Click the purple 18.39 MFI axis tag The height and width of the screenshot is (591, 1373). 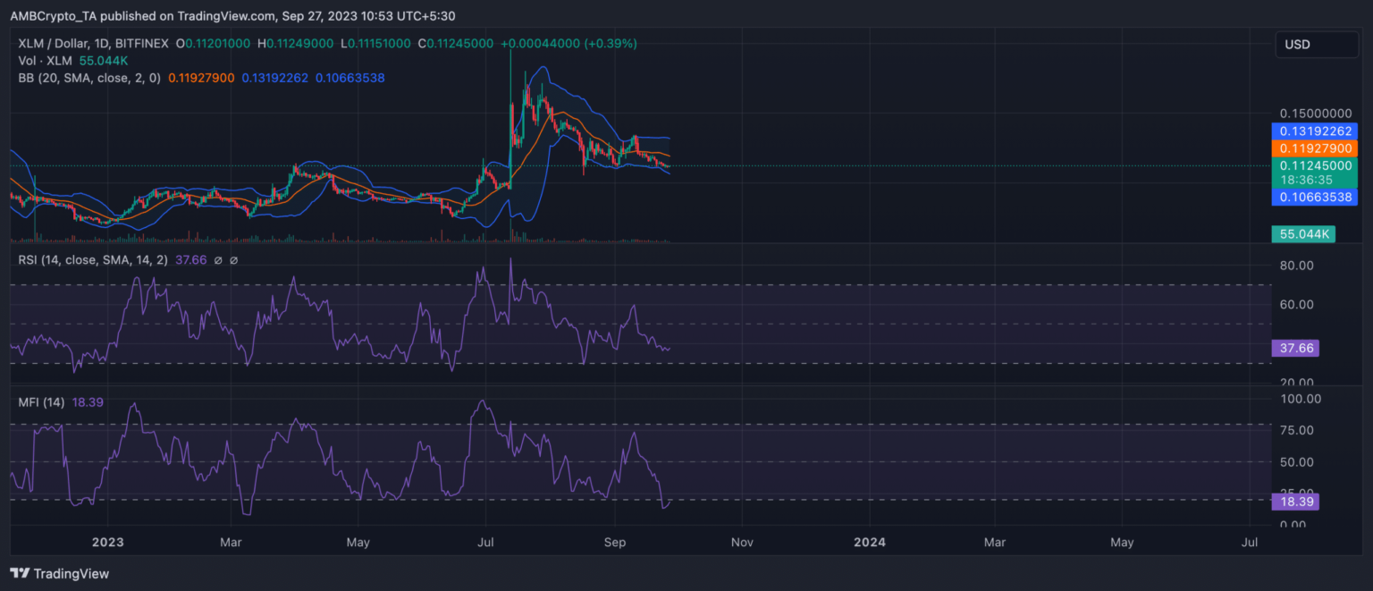(x=1294, y=502)
